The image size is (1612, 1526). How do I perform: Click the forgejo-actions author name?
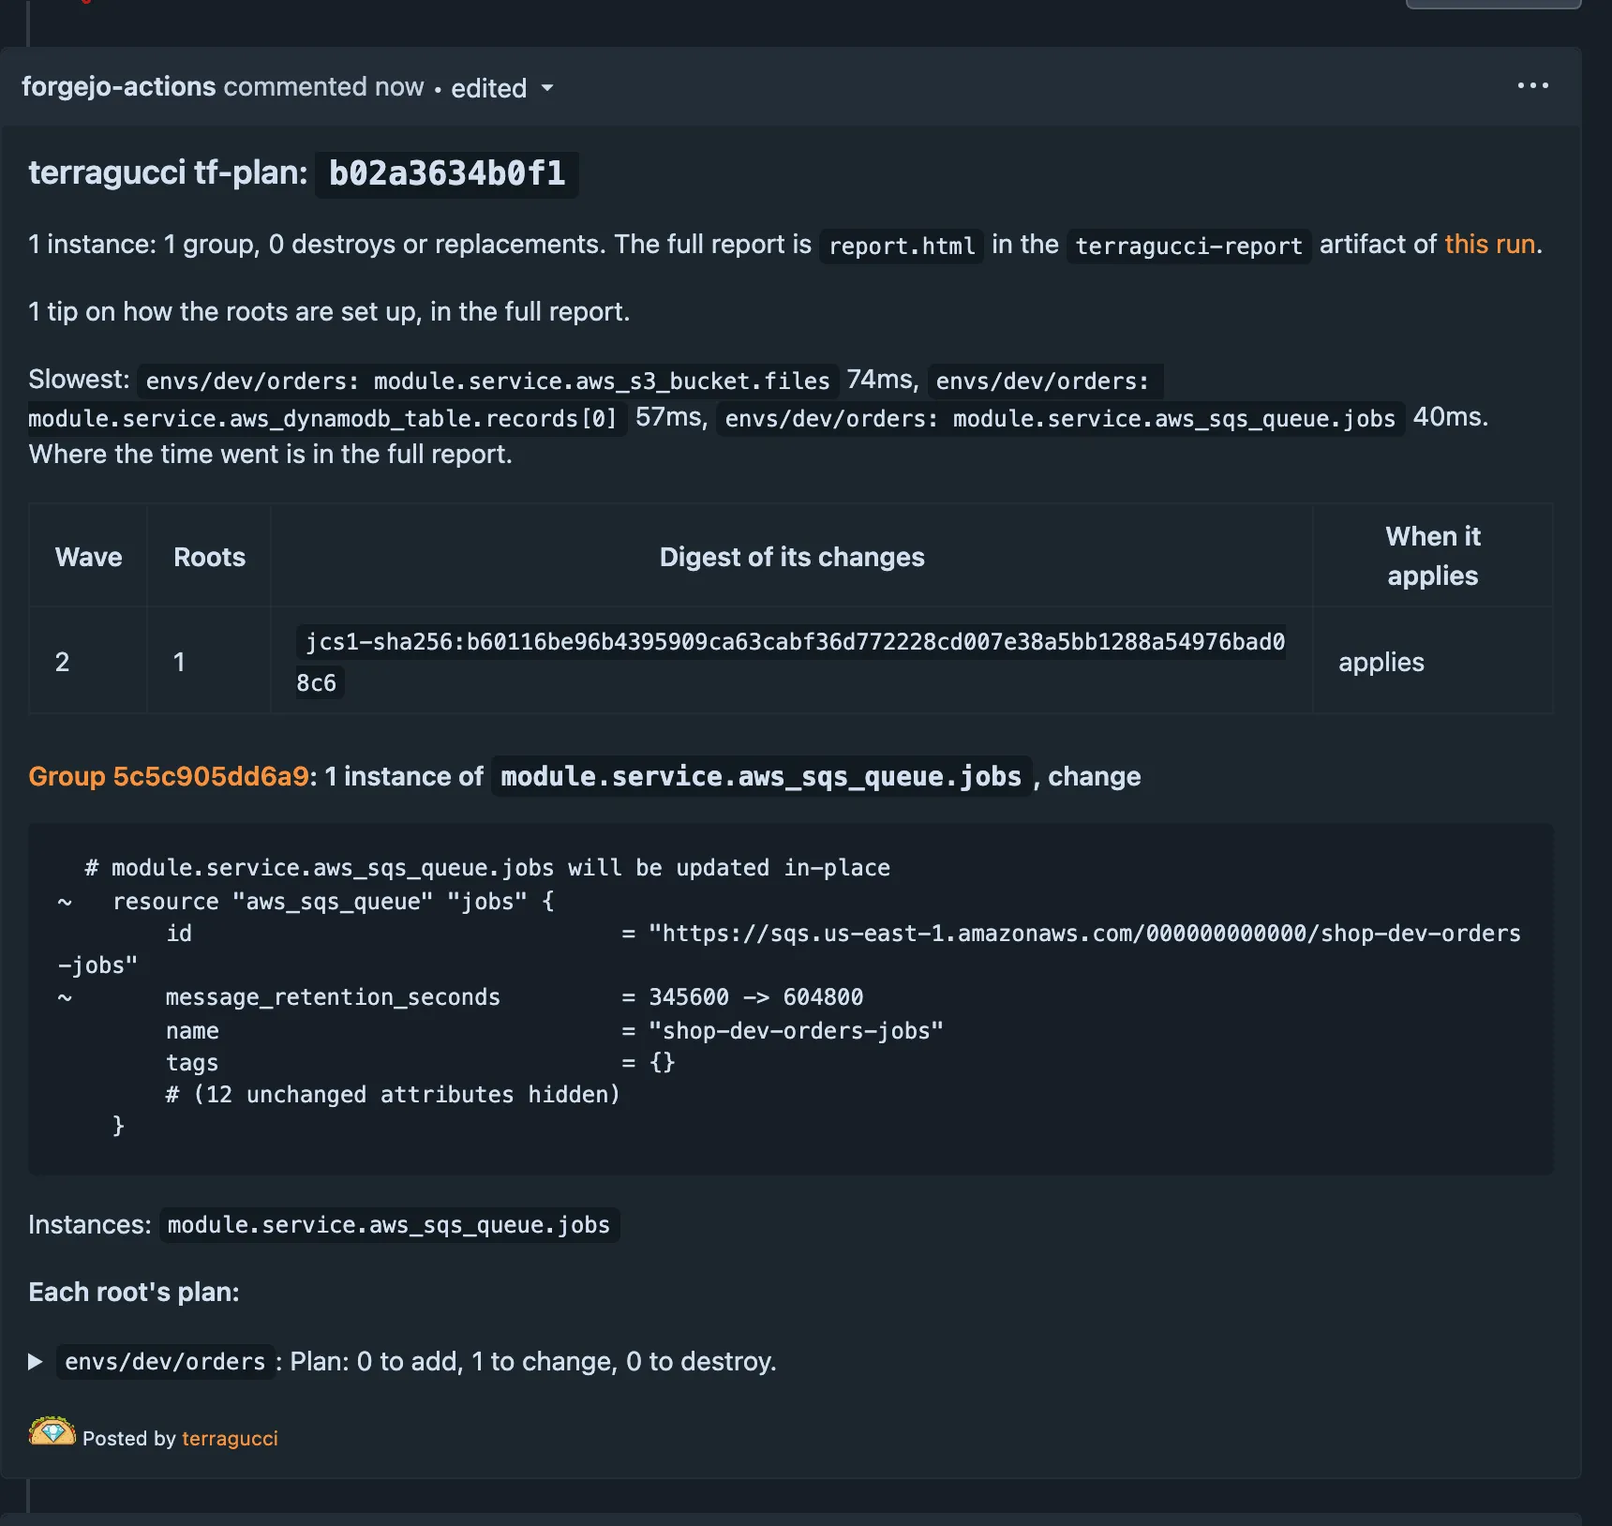pos(119,86)
